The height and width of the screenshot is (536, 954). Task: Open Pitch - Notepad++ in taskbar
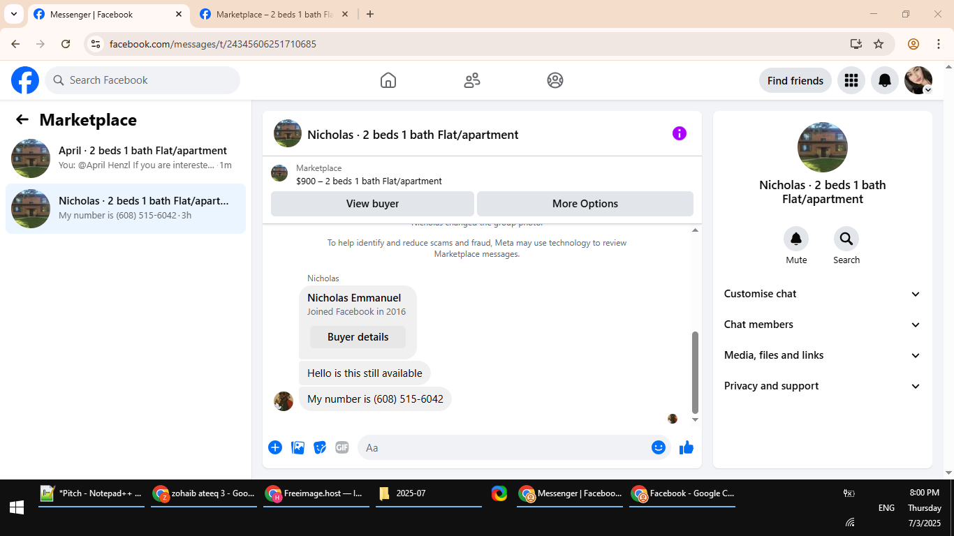[x=91, y=493]
